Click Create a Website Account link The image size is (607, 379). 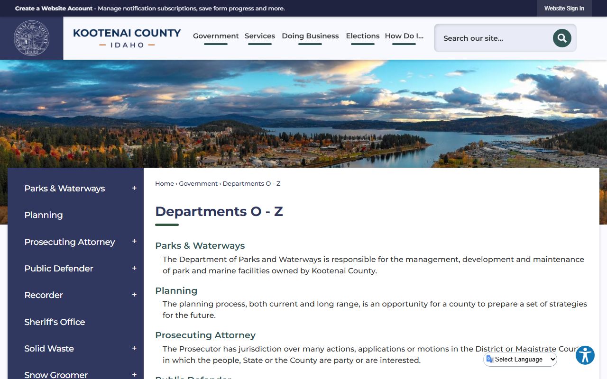pos(54,9)
